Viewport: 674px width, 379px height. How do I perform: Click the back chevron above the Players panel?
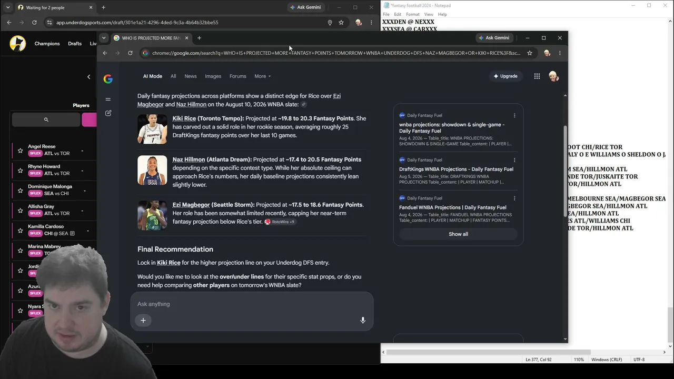(88, 77)
